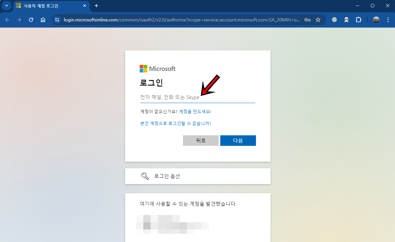Click the Microsoft logo

[x=158, y=69]
